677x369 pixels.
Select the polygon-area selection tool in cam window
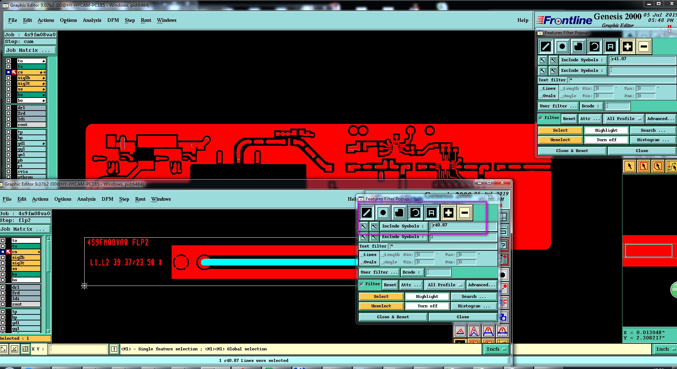tap(658, 166)
